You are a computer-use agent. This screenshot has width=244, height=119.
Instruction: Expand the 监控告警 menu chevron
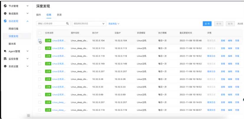(27, 59)
